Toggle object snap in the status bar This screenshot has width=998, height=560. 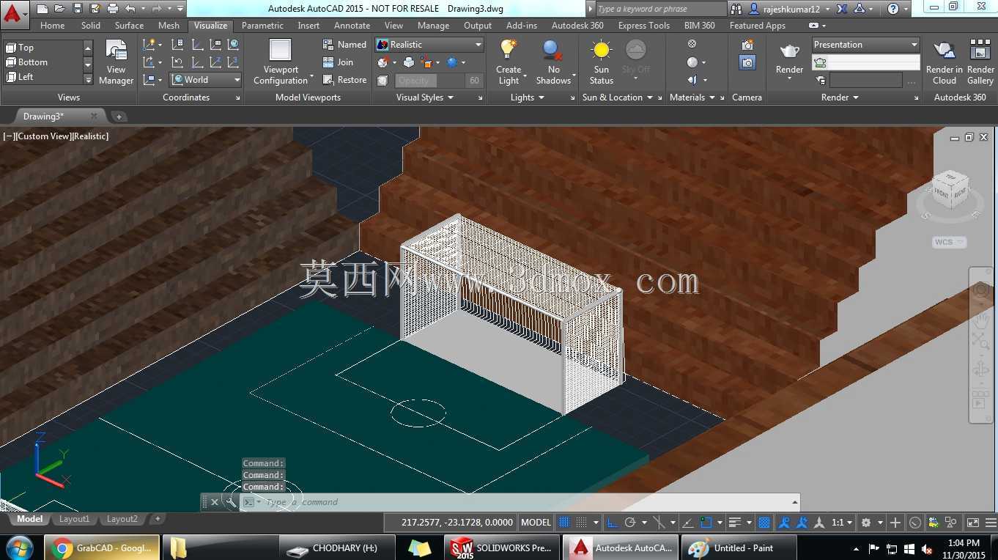[x=706, y=523]
